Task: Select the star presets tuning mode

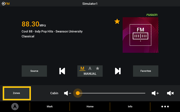Action: click(97, 68)
